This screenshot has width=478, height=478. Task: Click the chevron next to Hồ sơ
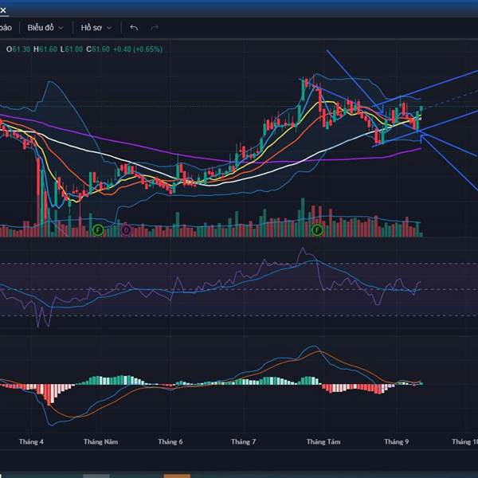[x=109, y=28]
